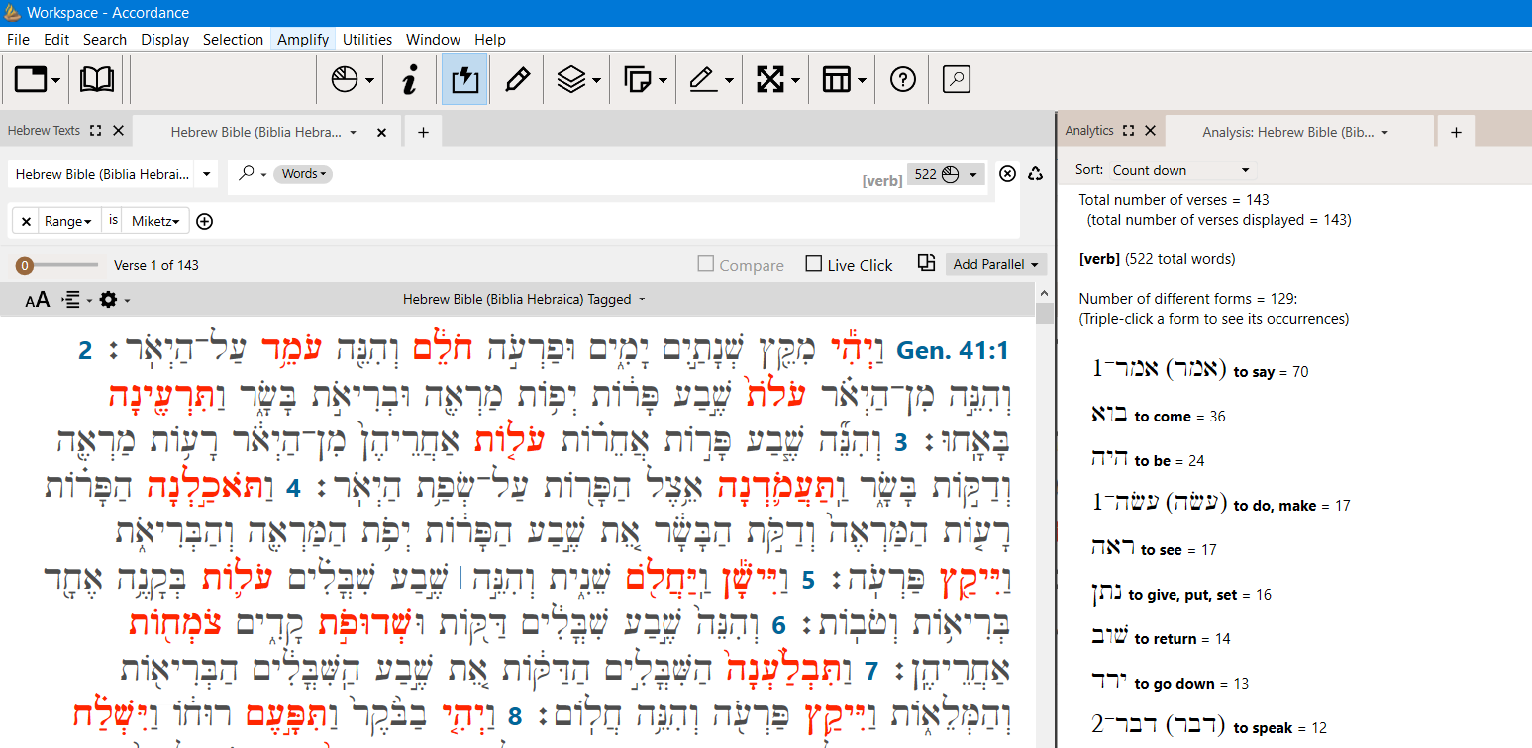The width and height of the screenshot is (1532, 748).
Task: Open the Instant Details info icon
Action: click(x=409, y=80)
